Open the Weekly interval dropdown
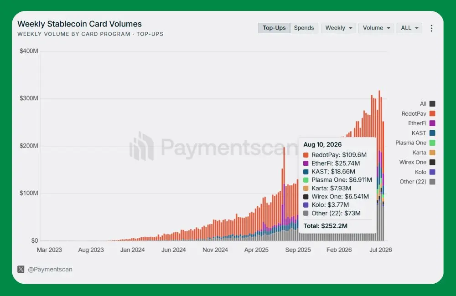The image size is (456, 296). (338, 28)
